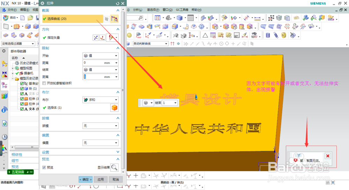
Task: Click the open folder icon in the toolbar
Action: click(x=30, y=18)
